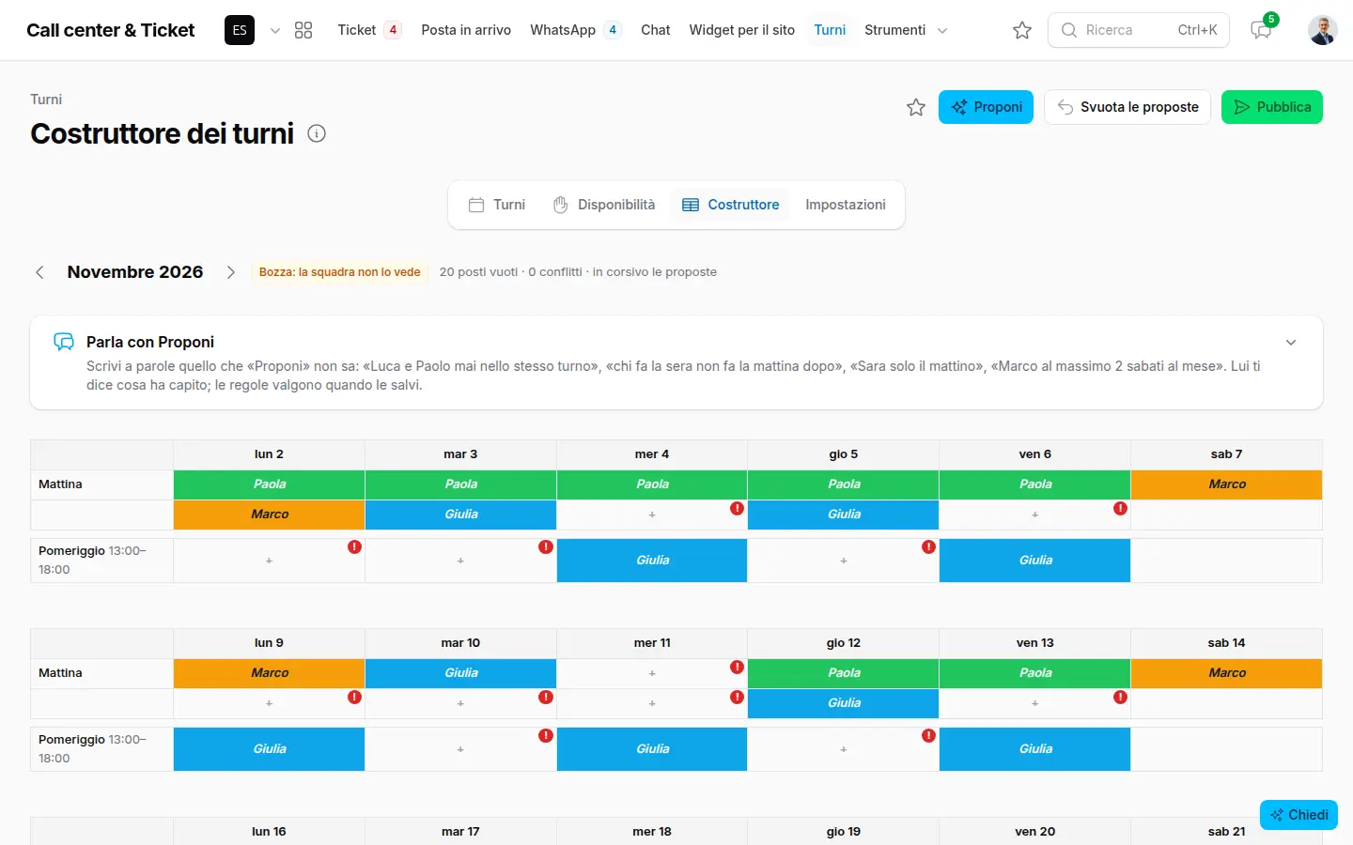1353x845 pixels.
Task: Click warning icon on gio 12 Pomeriggio
Action: (928, 735)
